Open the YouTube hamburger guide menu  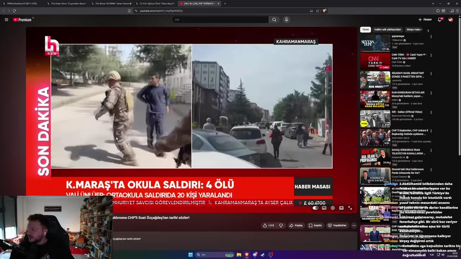pos(6,20)
